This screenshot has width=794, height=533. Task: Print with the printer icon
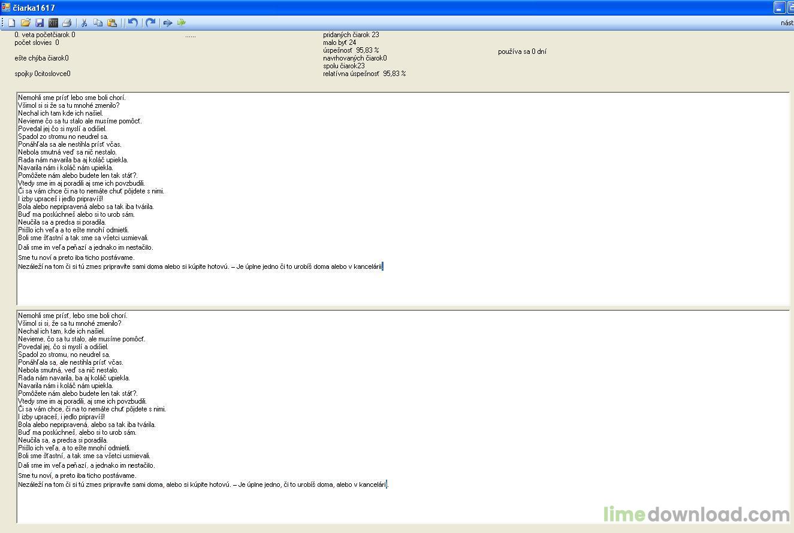67,23
